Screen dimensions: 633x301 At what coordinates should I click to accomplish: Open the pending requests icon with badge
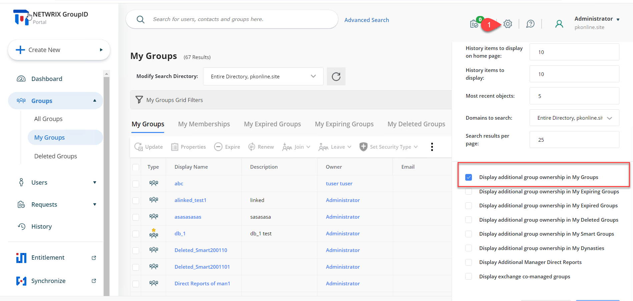click(x=474, y=24)
